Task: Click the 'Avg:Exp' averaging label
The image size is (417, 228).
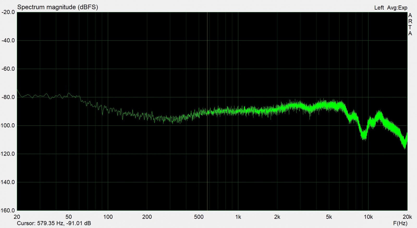Action: pos(397,8)
